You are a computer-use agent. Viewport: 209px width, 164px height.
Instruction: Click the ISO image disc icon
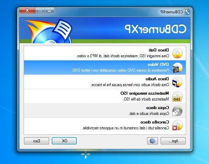pyautogui.click(x=177, y=96)
